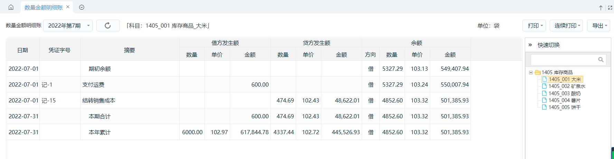Click the search magnifier icon in quick switch

[601, 60]
